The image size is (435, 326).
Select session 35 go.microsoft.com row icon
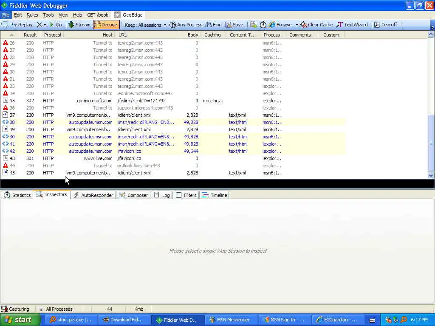click(5, 100)
